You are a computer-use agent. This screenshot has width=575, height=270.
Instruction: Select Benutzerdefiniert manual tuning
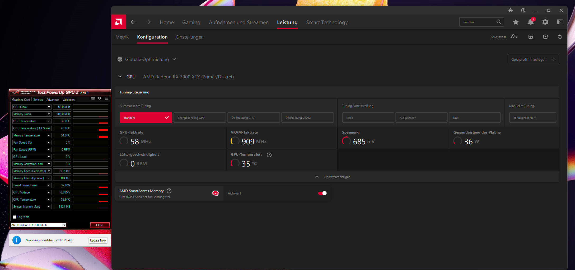(532, 118)
